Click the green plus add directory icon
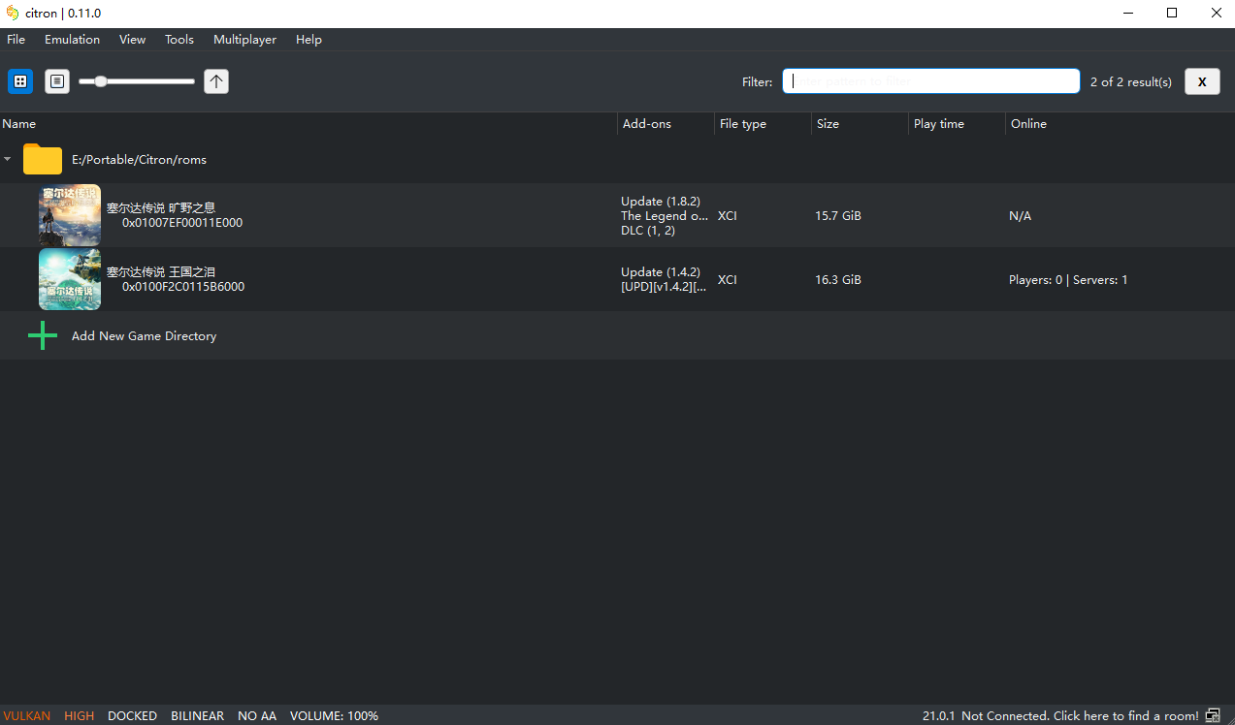The height and width of the screenshot is (725, 1235). click(x=43, y=336)
